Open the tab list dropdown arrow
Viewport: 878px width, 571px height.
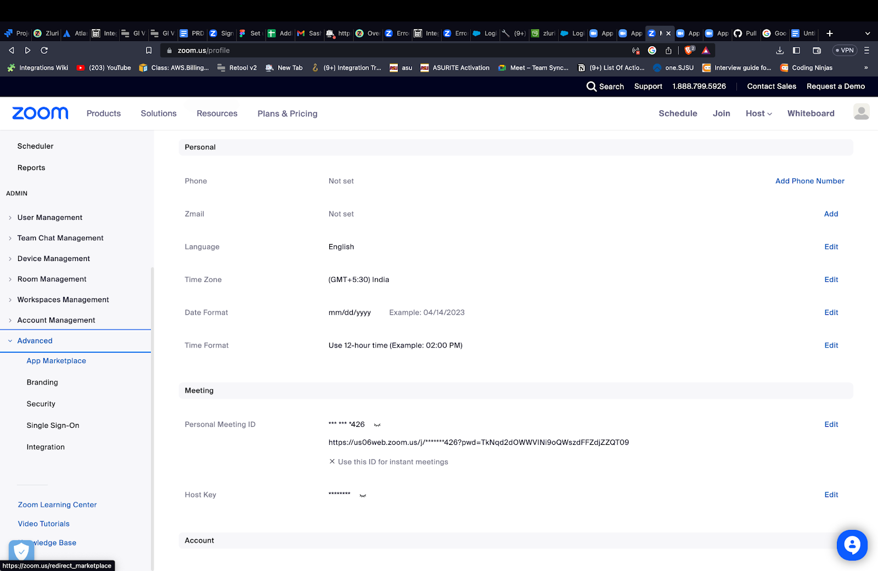coord(868,33)
